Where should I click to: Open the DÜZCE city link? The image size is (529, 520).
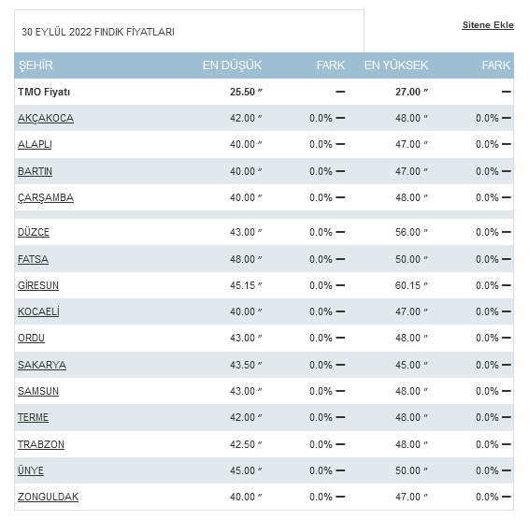point(34,232)
